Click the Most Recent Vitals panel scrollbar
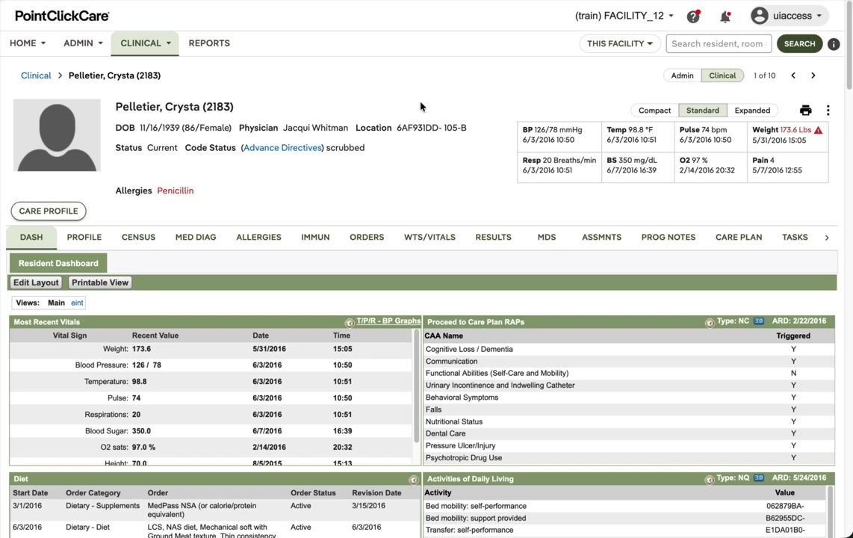Image resolution: width=853 pixels, height=538 pixels. tap(417, 386)
